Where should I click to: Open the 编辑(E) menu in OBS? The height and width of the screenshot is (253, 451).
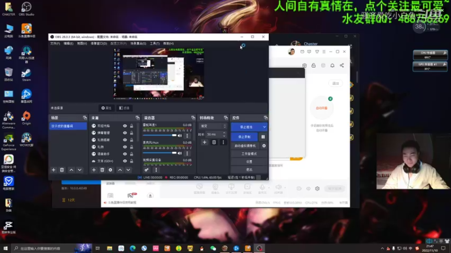point(68,44)
